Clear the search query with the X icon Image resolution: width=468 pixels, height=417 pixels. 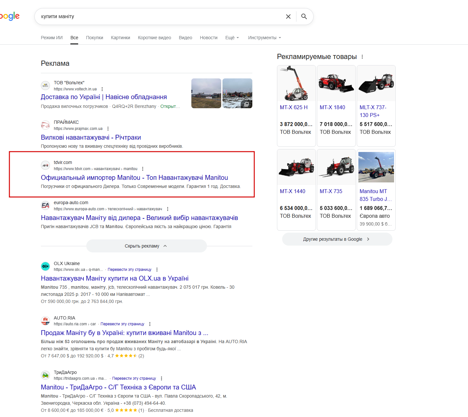point(288,17)
